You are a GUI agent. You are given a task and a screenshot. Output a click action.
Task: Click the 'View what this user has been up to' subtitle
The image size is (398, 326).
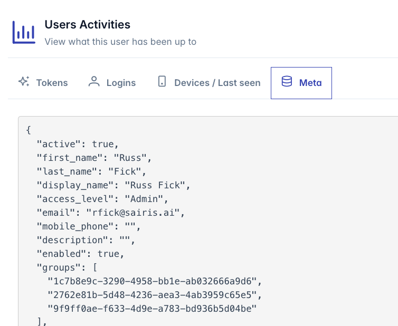click(120, 42)
